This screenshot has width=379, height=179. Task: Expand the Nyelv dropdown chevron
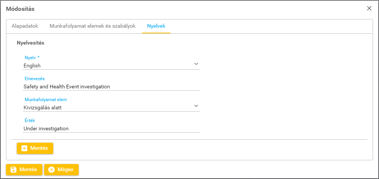click(x=196, y=64)
